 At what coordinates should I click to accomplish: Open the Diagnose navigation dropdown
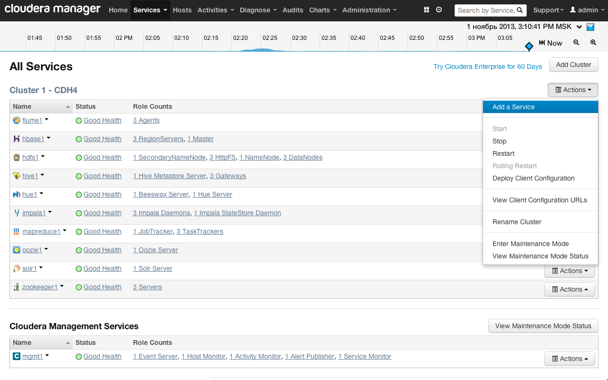[x=258, y=10]
